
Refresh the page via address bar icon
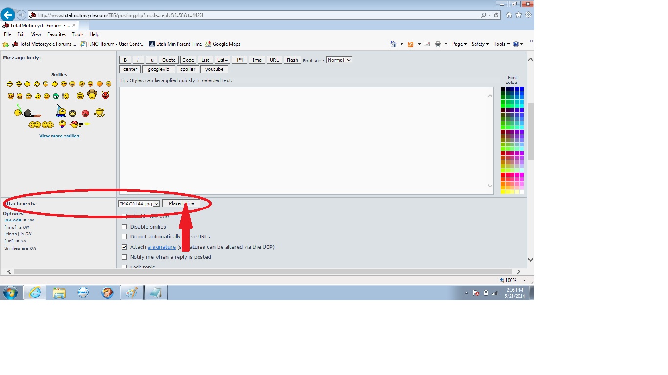tap(497, 15)
